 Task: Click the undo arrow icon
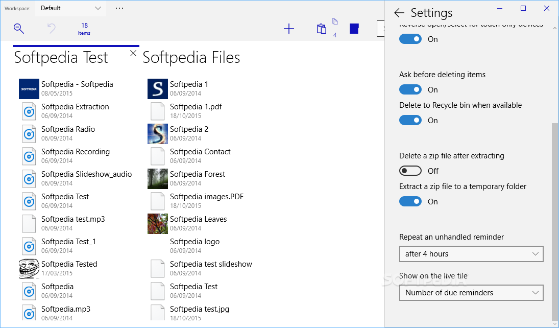pyautogui.click(x=52, y=28)
